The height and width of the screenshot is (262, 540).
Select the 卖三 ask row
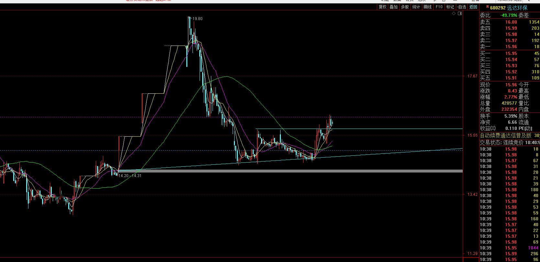pyautogui.click(x=510, y=34)
